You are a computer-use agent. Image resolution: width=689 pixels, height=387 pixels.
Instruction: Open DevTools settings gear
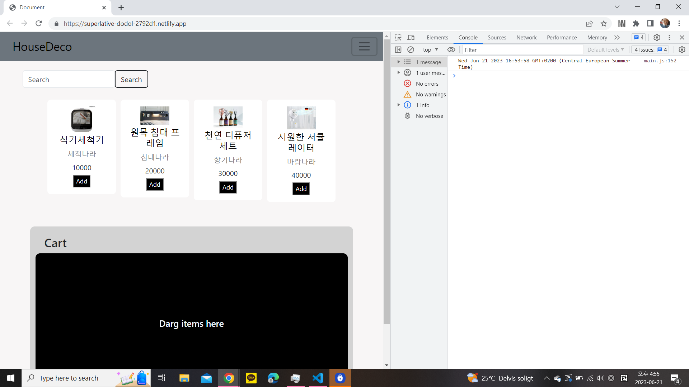point(657,37)
